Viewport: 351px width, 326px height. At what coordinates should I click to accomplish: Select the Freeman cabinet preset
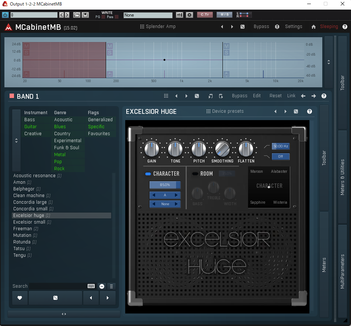(x=62, y=229)
